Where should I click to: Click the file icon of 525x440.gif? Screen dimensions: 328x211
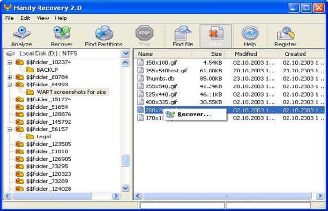pyautogui.click(x=141, y=94)
